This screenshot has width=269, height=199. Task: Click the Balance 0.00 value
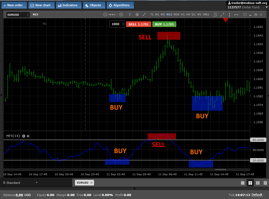(x=19, y=195)
